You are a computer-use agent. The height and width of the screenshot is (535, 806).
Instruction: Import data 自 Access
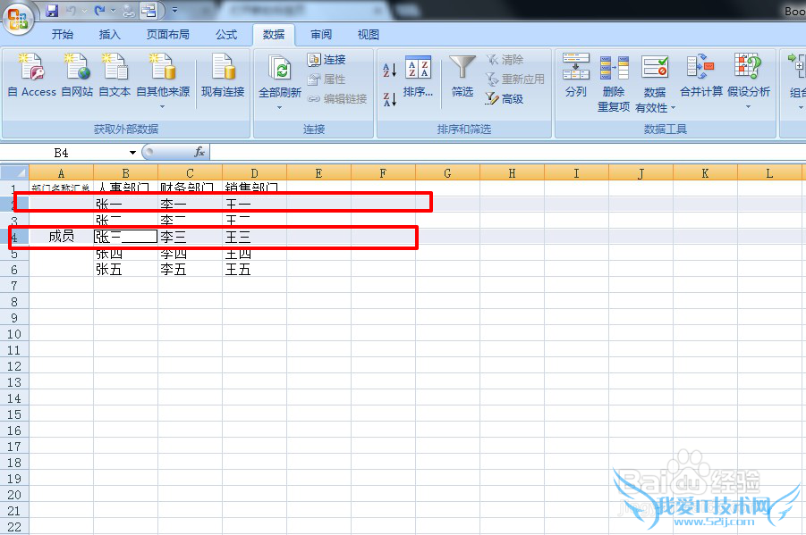[32, 75]
